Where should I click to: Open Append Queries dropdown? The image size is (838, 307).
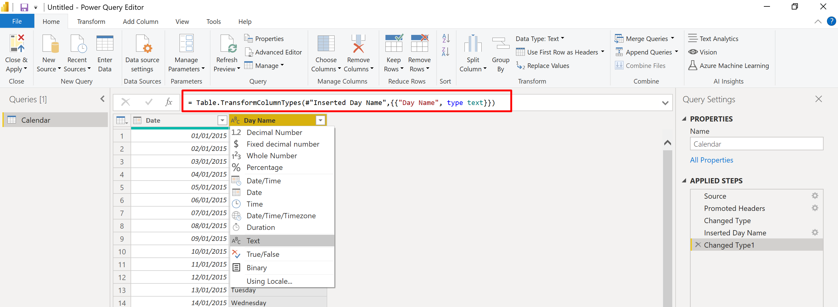tap(647, 52)
